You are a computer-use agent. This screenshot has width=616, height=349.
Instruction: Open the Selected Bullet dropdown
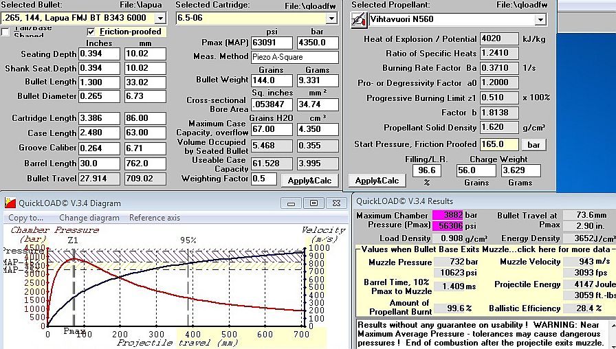click(x=160, y=18)
